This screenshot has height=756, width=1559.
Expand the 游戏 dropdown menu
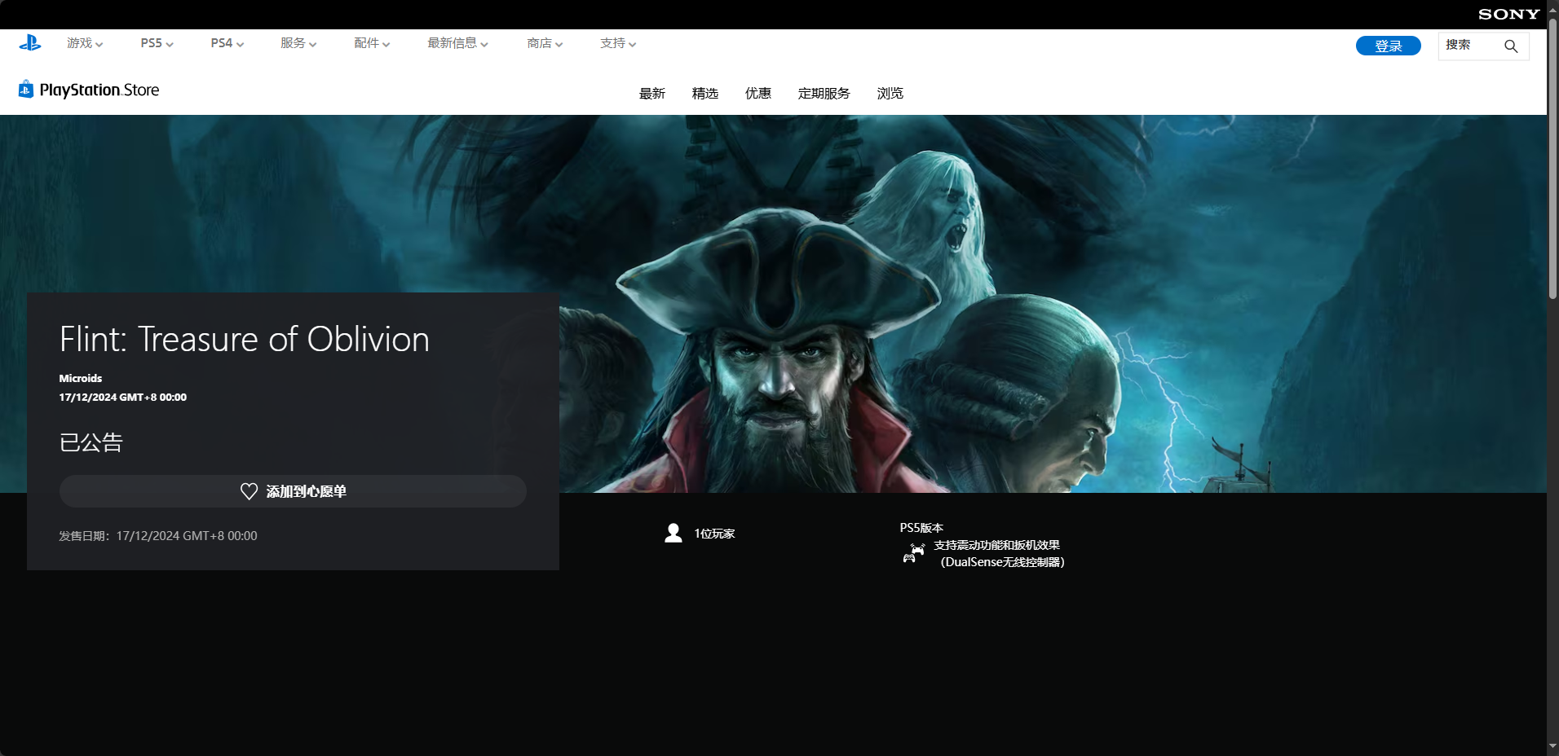tap(85, 43)
